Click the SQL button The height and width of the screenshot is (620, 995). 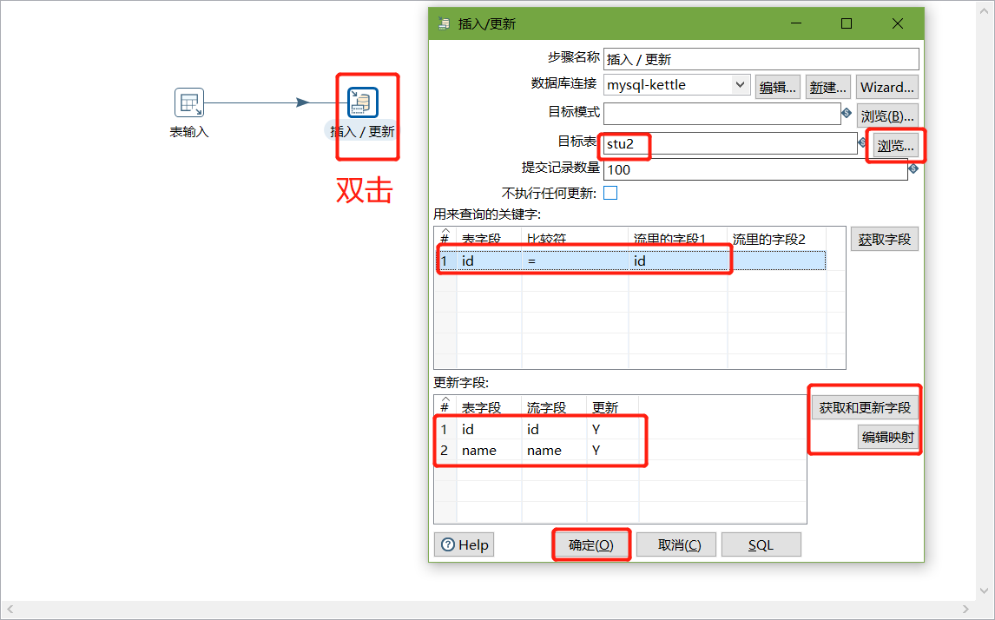pyautogui.click(x=761, y=544)
